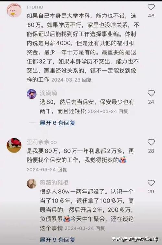Expand 展开 6 条回复 replies
The height and width of the screenshot is (245, 162).
(57, 123)
